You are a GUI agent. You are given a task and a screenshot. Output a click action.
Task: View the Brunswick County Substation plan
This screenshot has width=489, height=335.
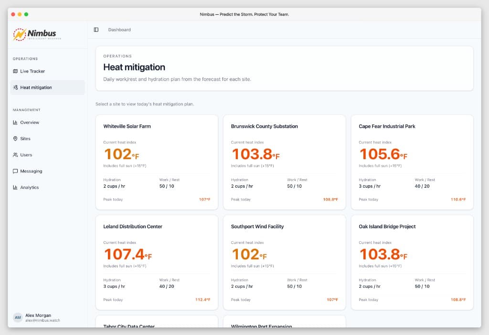point(284,162)
